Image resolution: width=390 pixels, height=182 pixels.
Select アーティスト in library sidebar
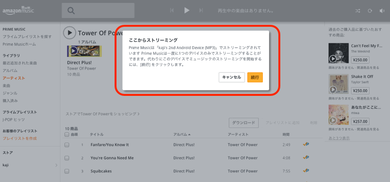click(14, 78)
